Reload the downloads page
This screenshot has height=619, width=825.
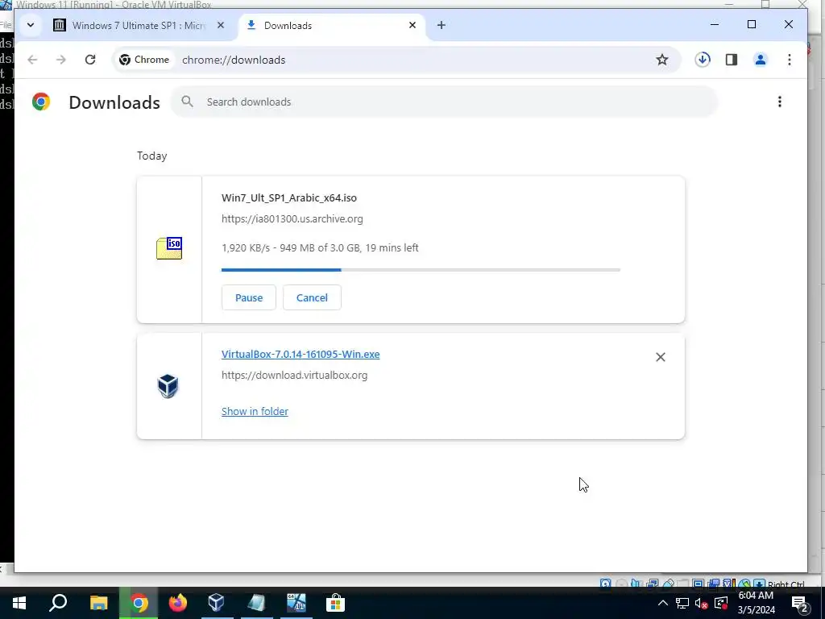click(x=90, y=60)
